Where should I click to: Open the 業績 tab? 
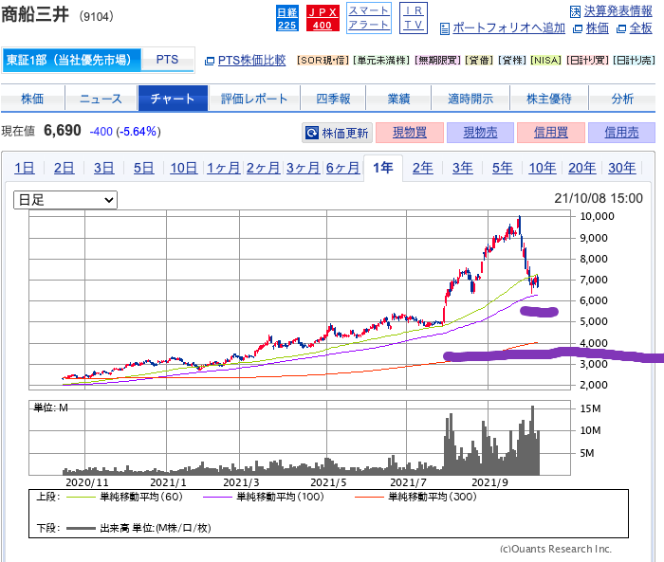coord(398,99)
